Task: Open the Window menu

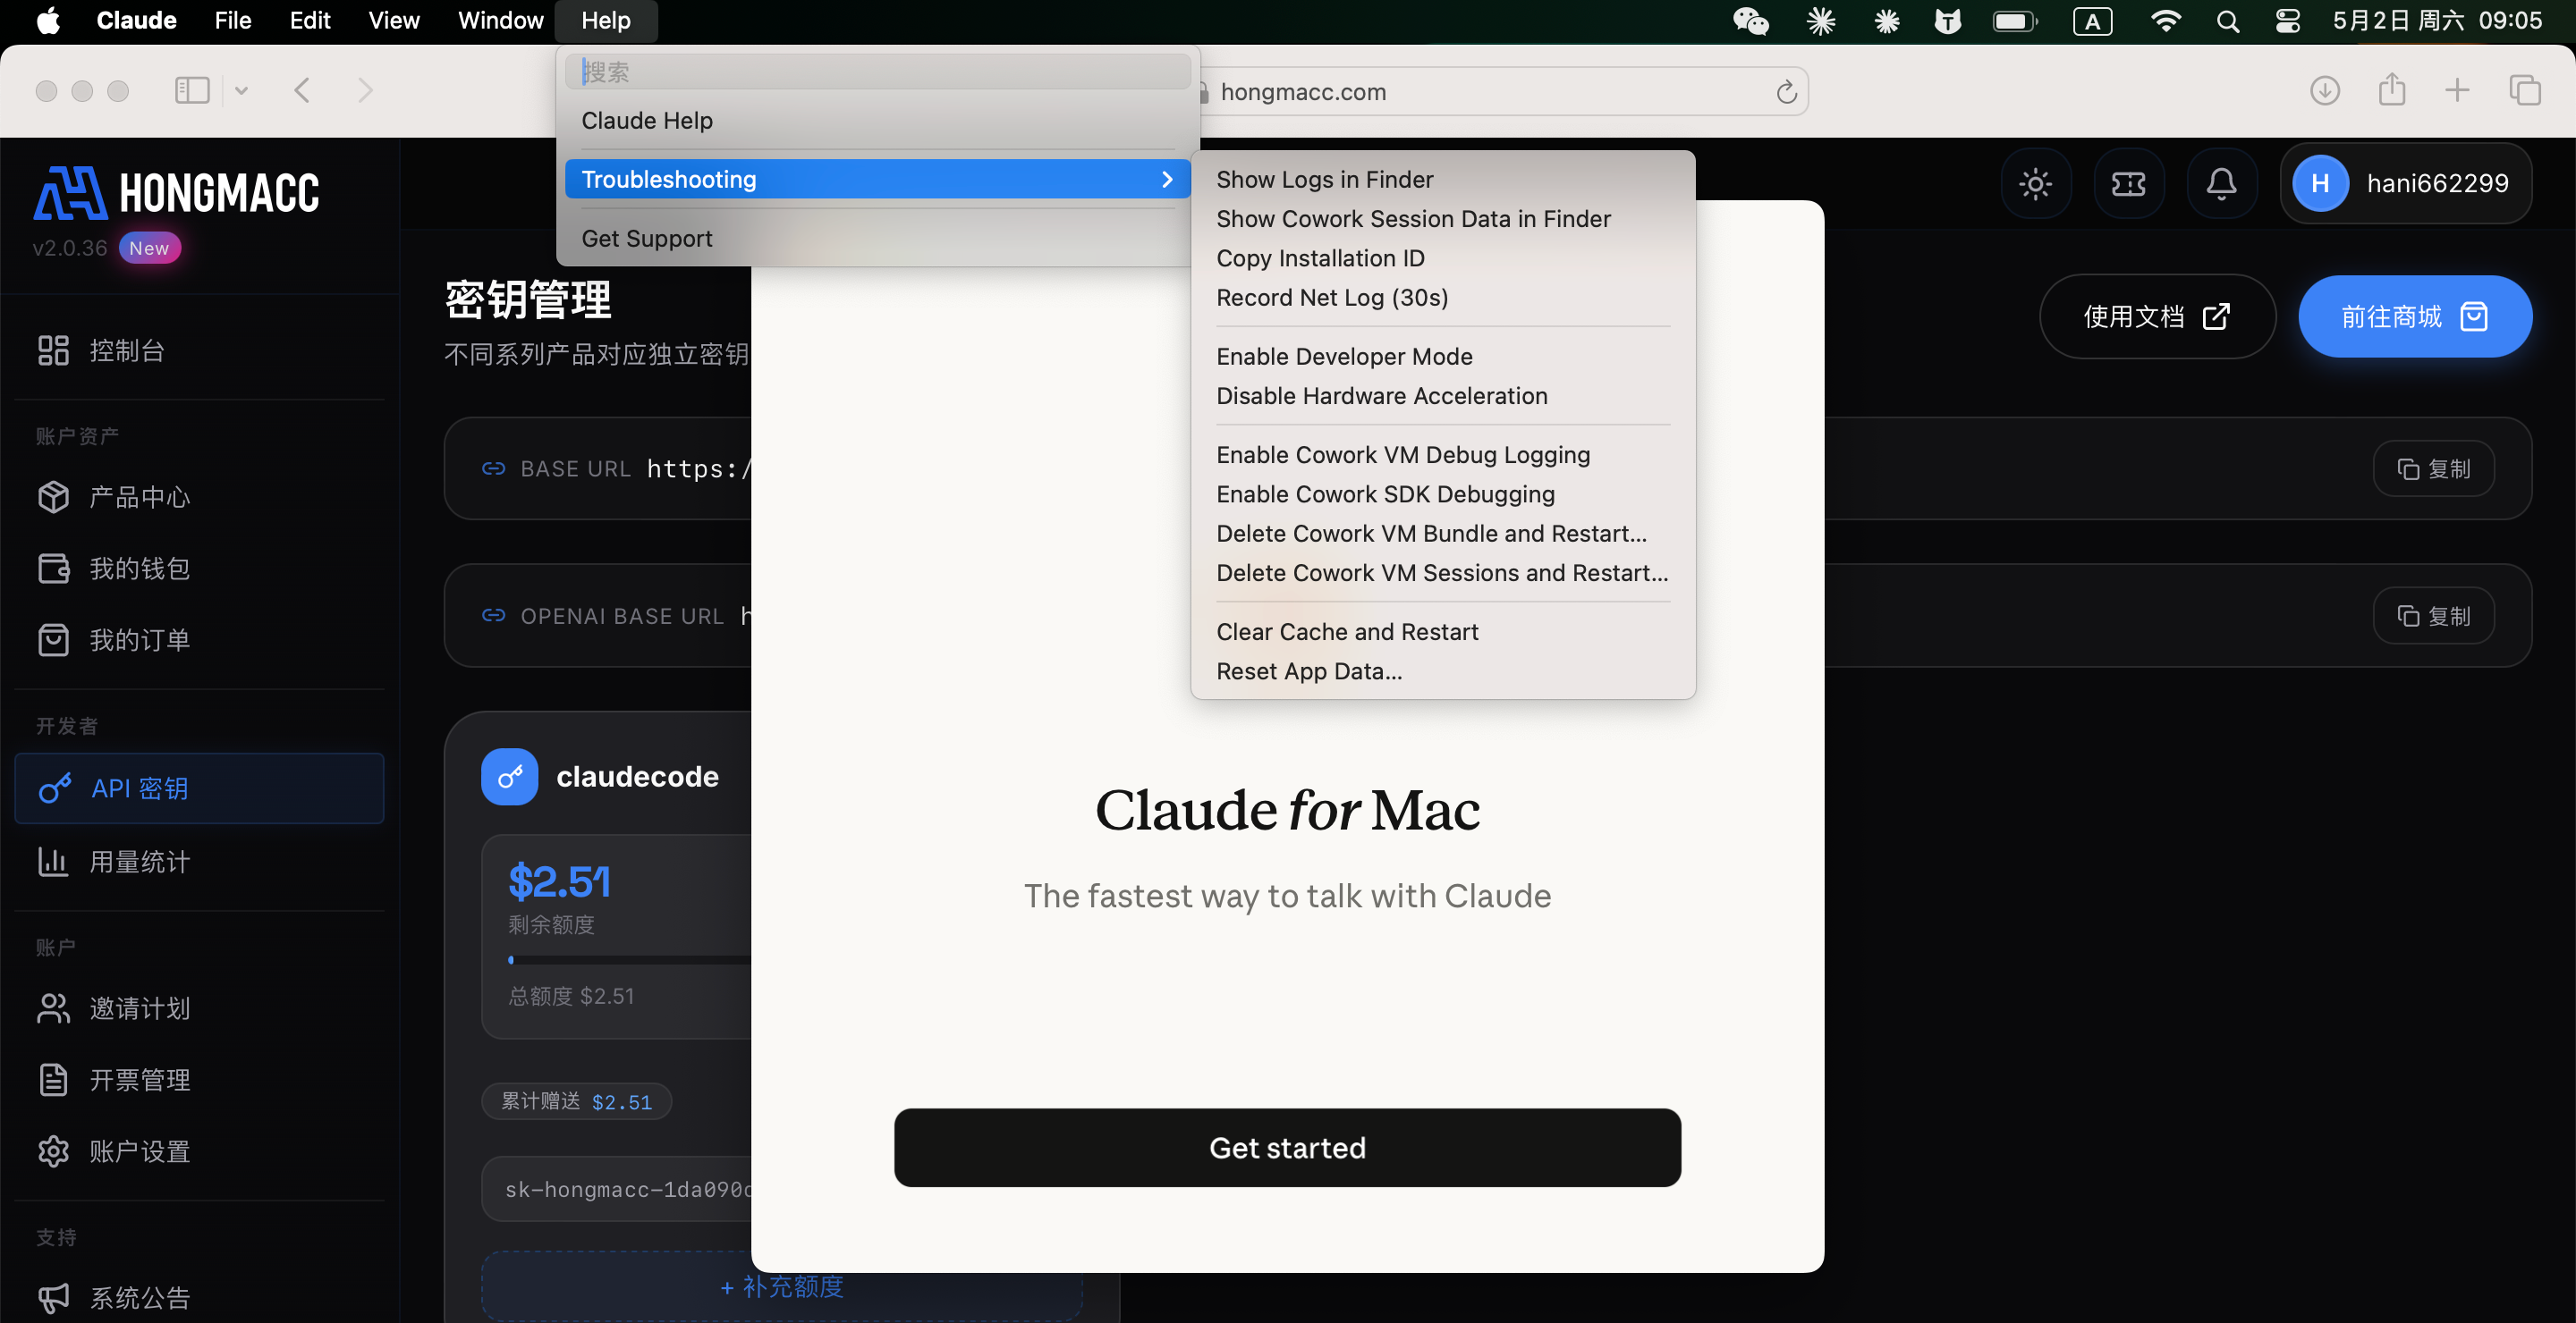Action: click(500, 21)
